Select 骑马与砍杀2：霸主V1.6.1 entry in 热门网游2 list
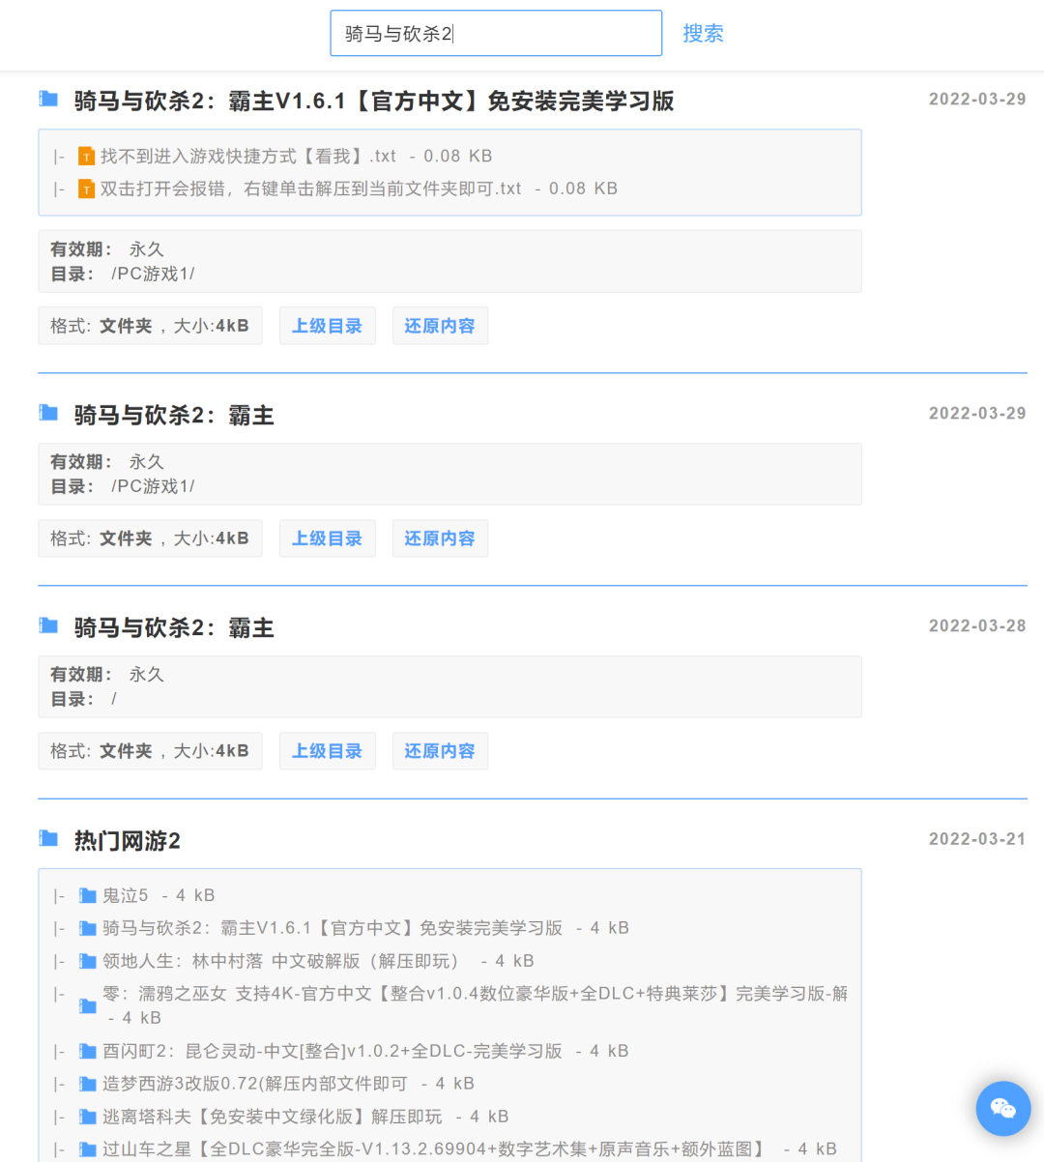The height and width of the screenshot is (1162, 1044). coord(333,928)
